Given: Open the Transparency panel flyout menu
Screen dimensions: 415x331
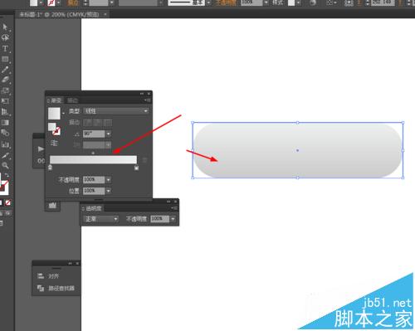Looking at the screenshot, I should (x=174, y=208).
